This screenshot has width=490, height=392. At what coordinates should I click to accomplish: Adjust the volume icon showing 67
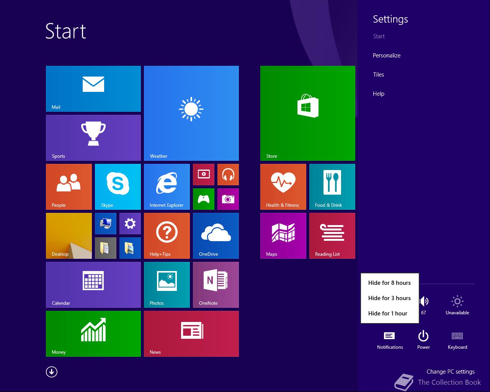coord(424,305)
